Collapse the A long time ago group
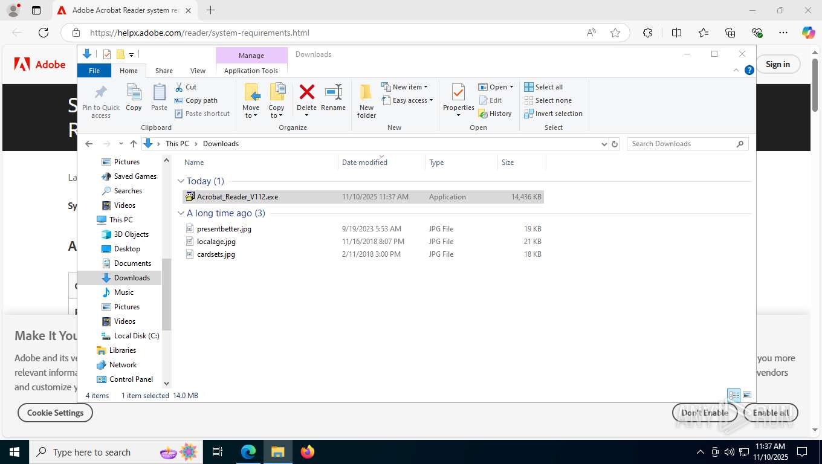 pyautogui.click(x=181, y=213)
